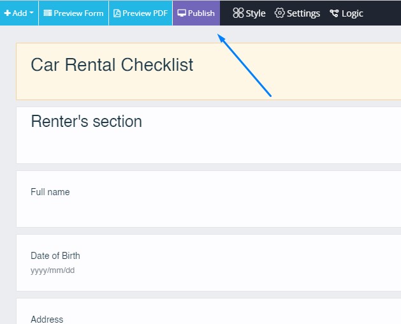Open Preview Form via its text label
This screenshot has height=324, width=401.
point(78,13)
